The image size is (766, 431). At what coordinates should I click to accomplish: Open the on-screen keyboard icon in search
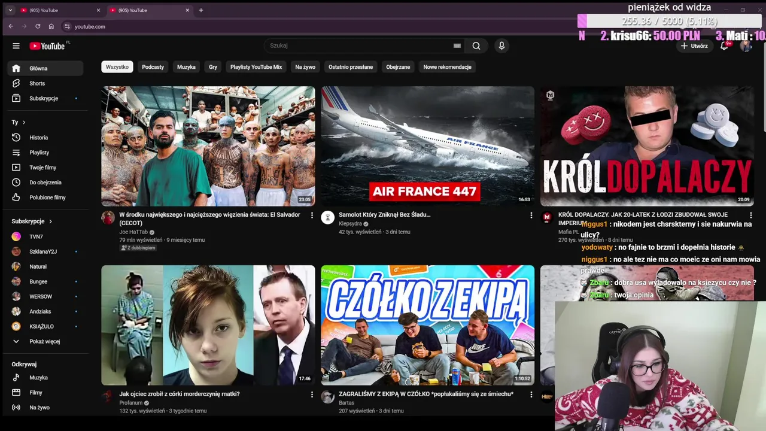coord(457,45)
